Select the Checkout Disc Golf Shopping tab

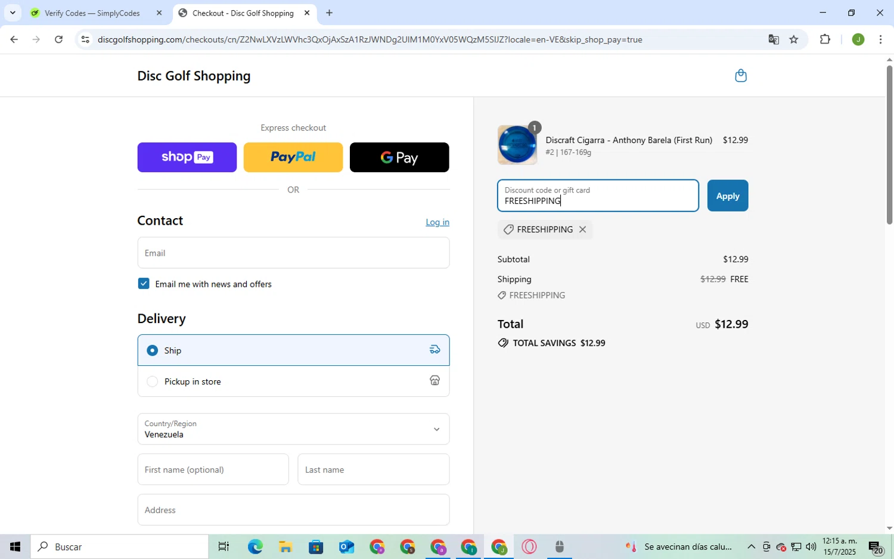(x=243, y=13)
